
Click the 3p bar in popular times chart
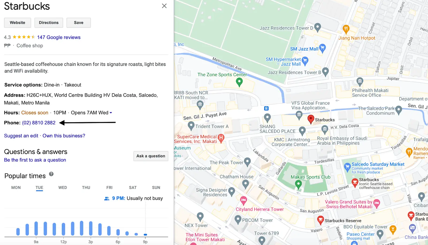coord(91,228)
